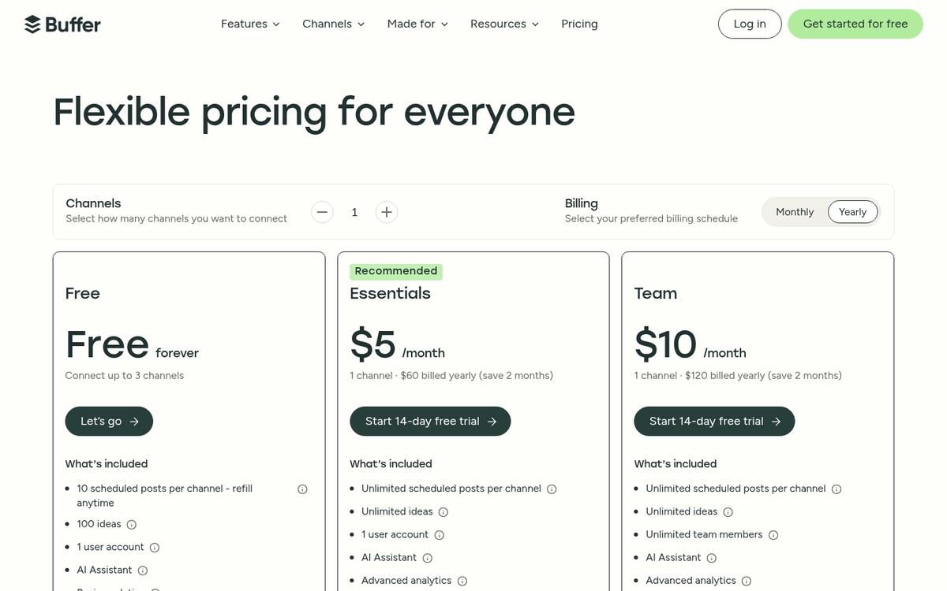
Task: Click the plus icon to add a channel
Action: (x=387, y=211)
